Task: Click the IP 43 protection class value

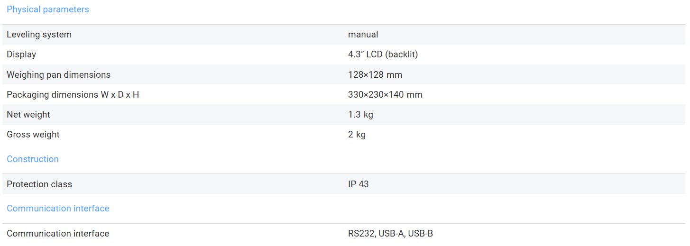Action: coord(358,184)
